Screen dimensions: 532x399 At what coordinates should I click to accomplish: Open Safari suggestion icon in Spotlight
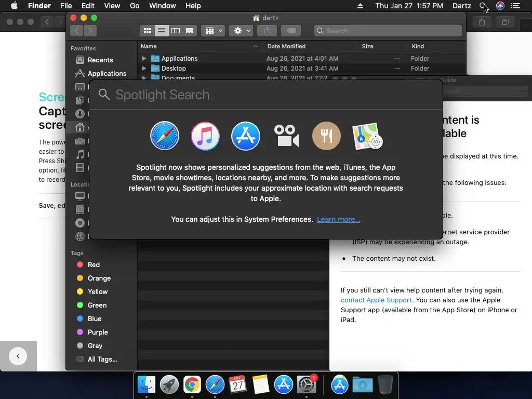tap(165, 136)
